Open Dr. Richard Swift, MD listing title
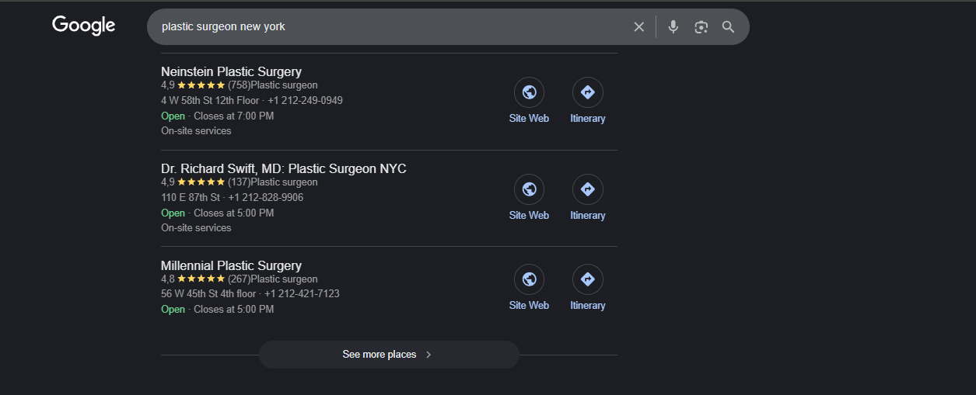Image resolution: width=976 pixels, height=395 pixels. point(283,169)
